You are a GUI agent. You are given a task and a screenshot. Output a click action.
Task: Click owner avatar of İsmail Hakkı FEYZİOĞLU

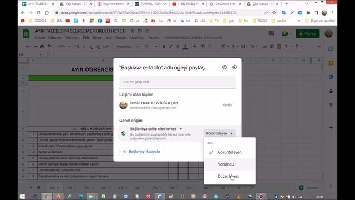[123, 105]
